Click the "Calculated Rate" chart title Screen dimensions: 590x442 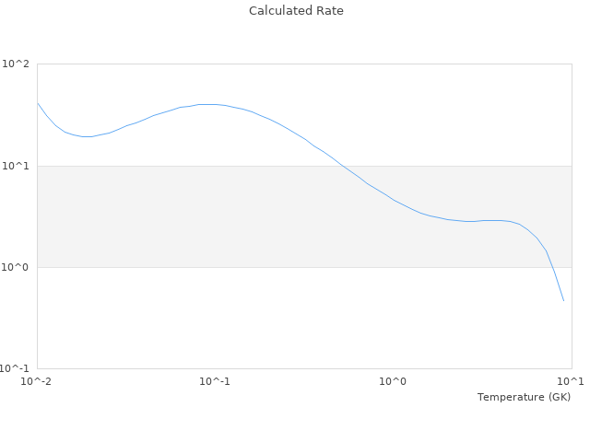coord(295,11)
